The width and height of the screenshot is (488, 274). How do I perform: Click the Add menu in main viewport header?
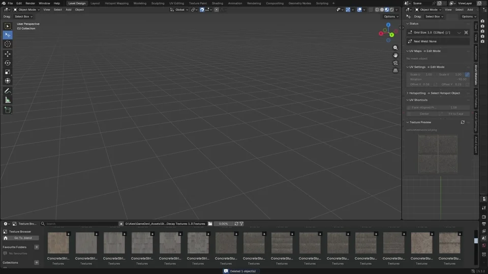point(69,10)
